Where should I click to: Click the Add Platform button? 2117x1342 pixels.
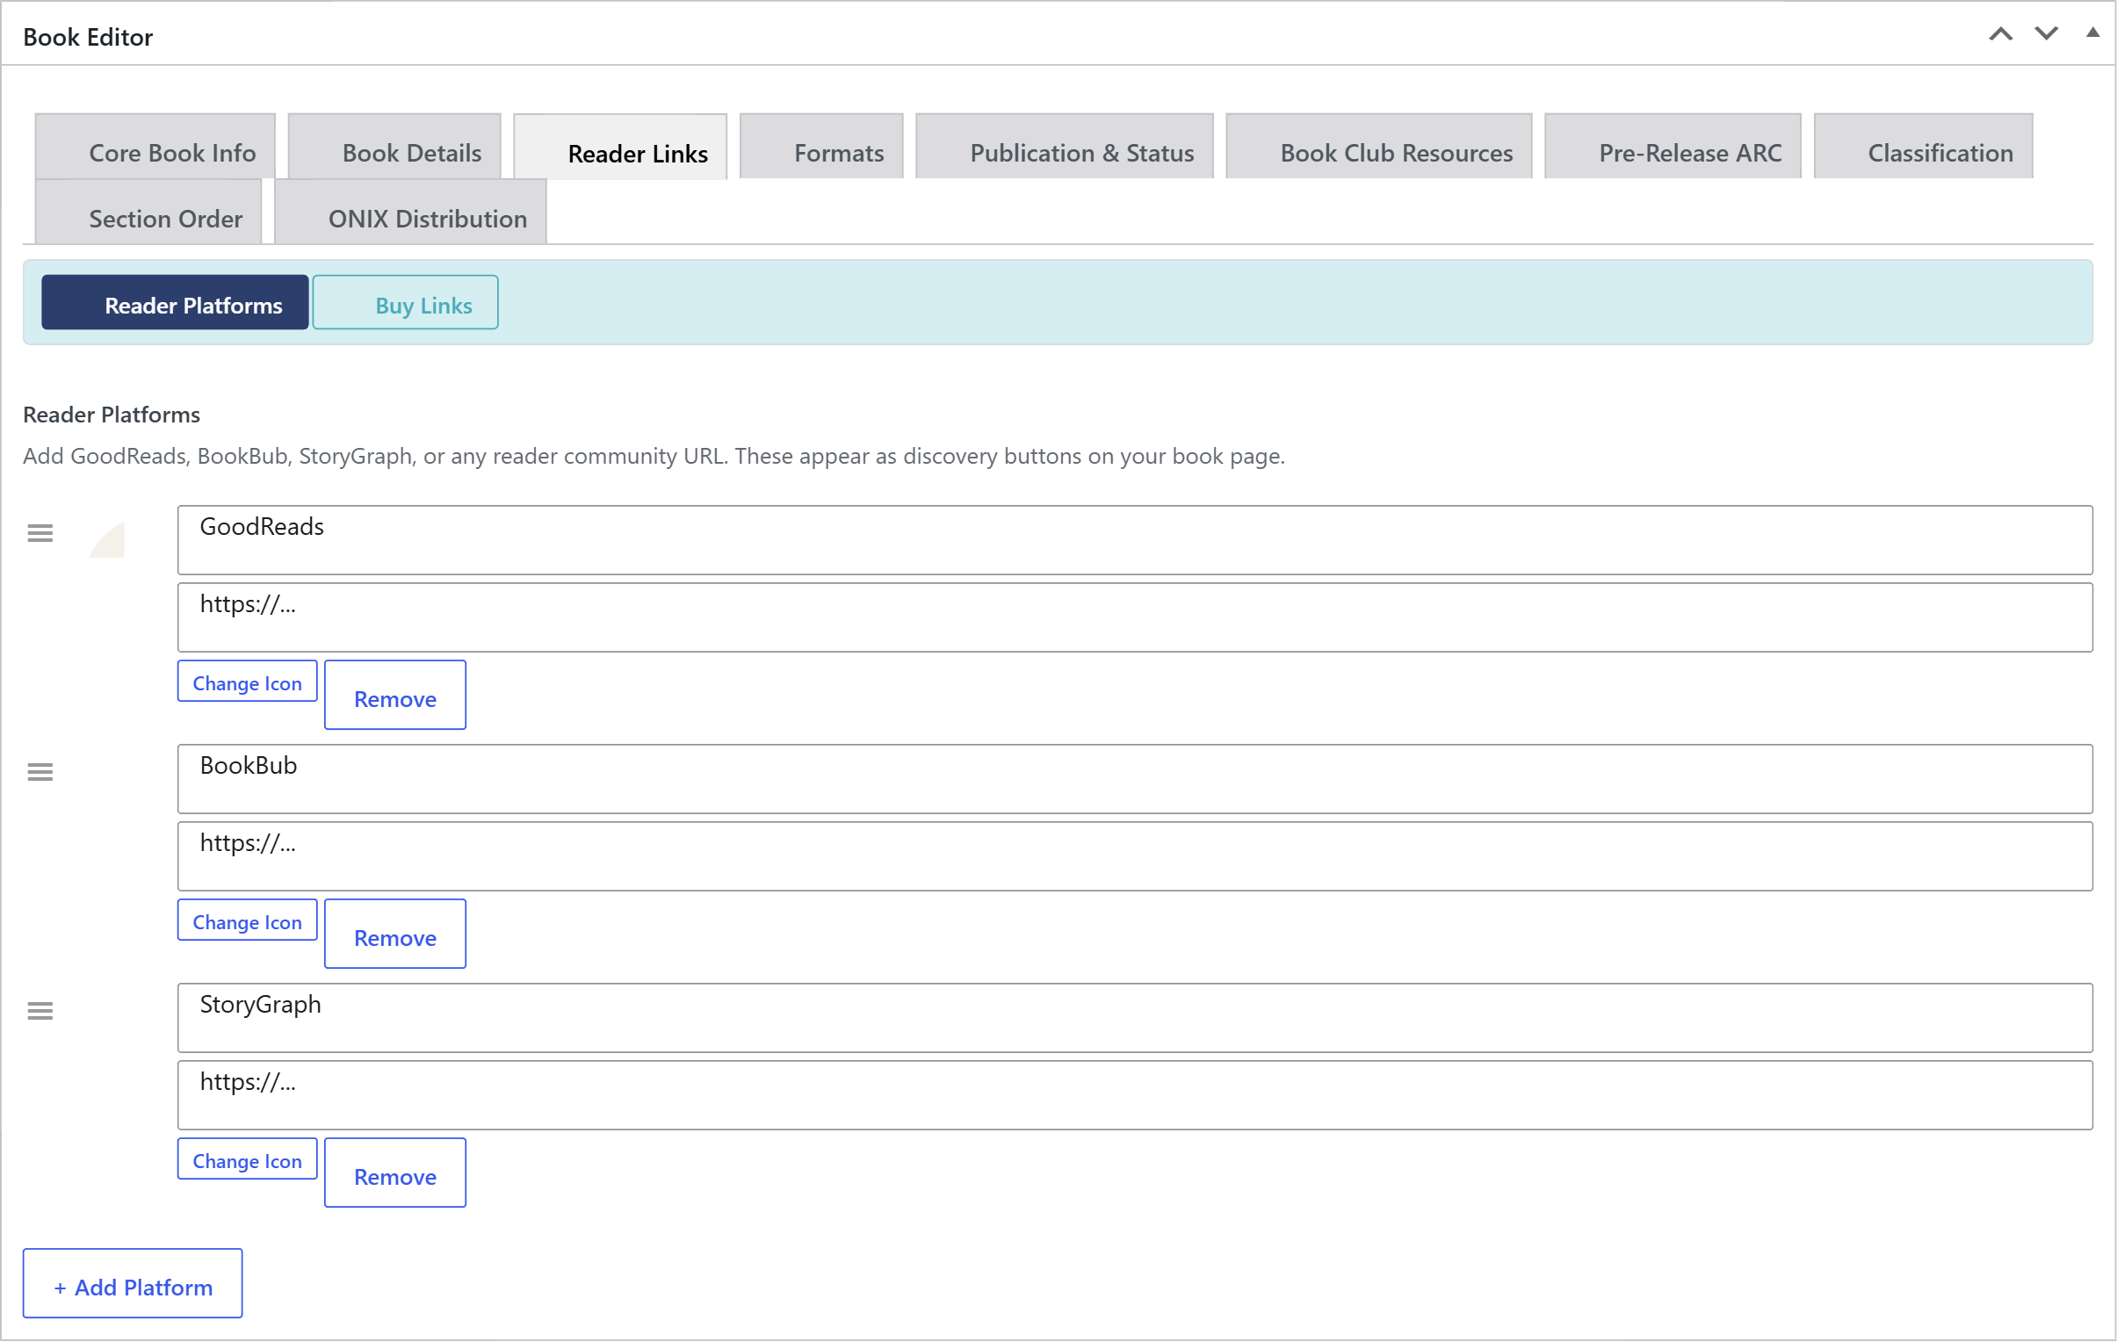pos(133,1284)
